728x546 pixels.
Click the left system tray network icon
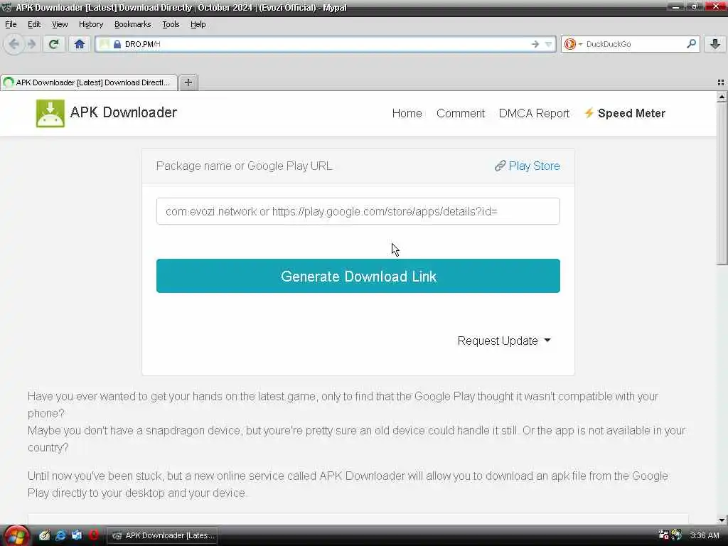tap(663, 535)
